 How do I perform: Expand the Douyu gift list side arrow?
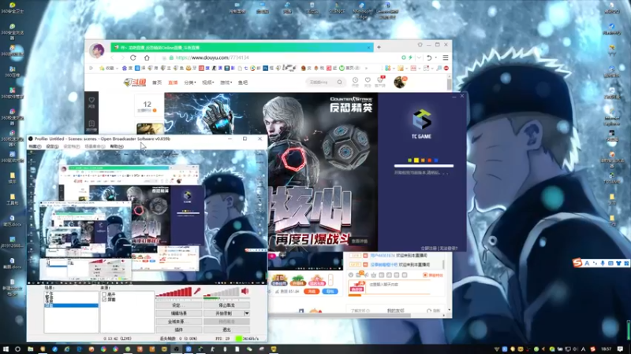pos(330,279)
